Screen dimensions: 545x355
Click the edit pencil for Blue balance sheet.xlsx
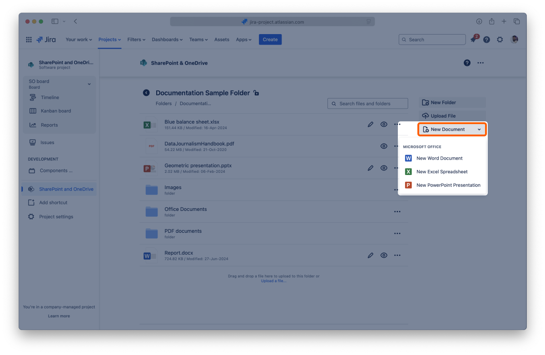(x=371, y=124)
